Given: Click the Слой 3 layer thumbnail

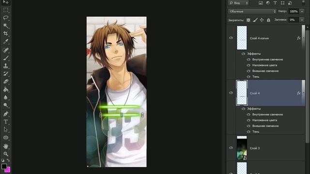Looking at the screenshot, I should pyautogui.click(x=242, y=148).
